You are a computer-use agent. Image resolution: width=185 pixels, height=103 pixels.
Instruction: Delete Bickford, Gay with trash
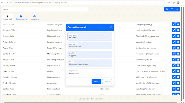[x=178, y=71]
